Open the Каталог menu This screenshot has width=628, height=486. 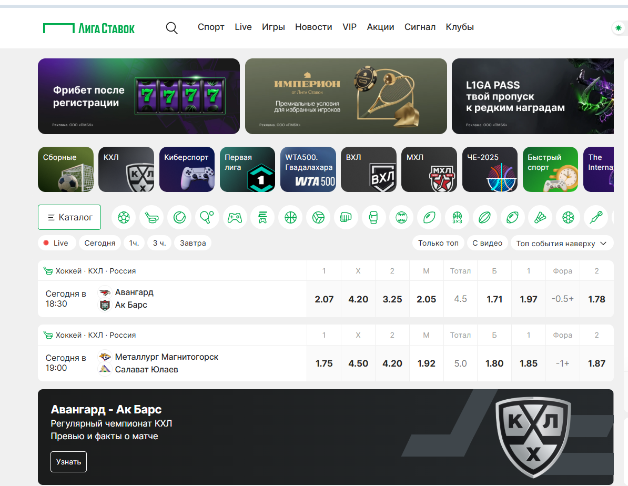coord(69,217)
